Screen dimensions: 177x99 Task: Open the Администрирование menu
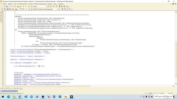(x=40, y=4)
